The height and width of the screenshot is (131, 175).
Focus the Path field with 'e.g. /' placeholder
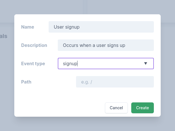click(115, 82)
